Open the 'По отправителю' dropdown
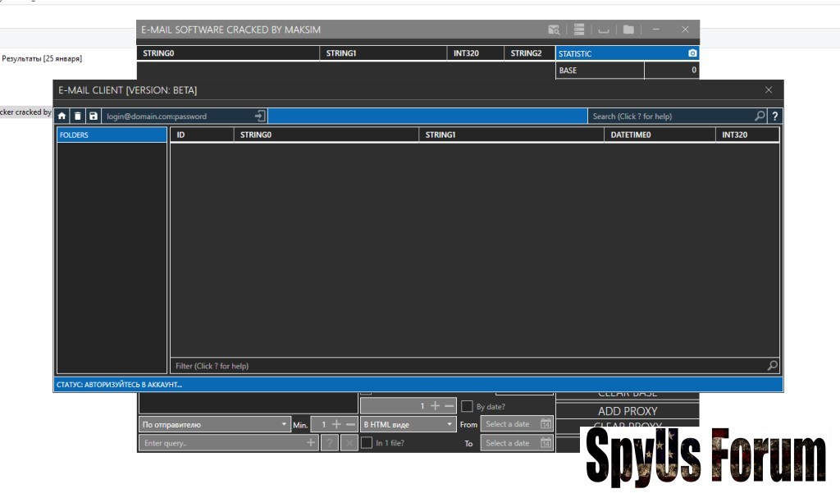840x498 pixels. click(214, 424)
